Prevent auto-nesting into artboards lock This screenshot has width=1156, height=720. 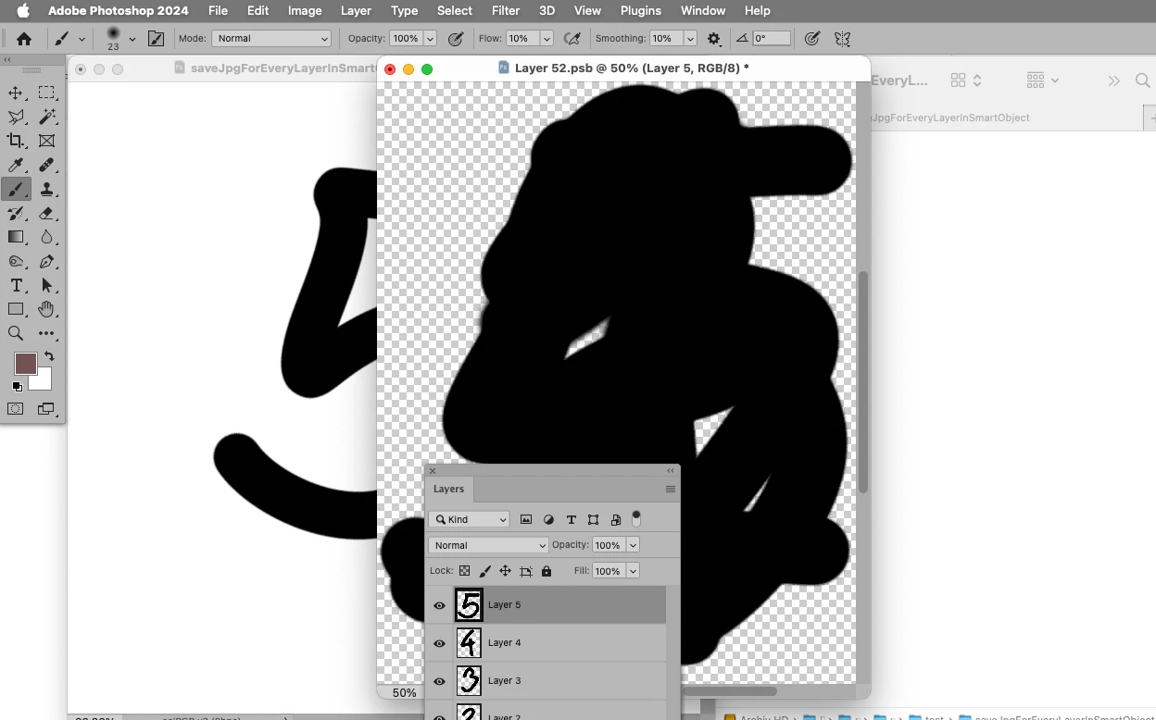pyautogui.click(x=526, y=571)
